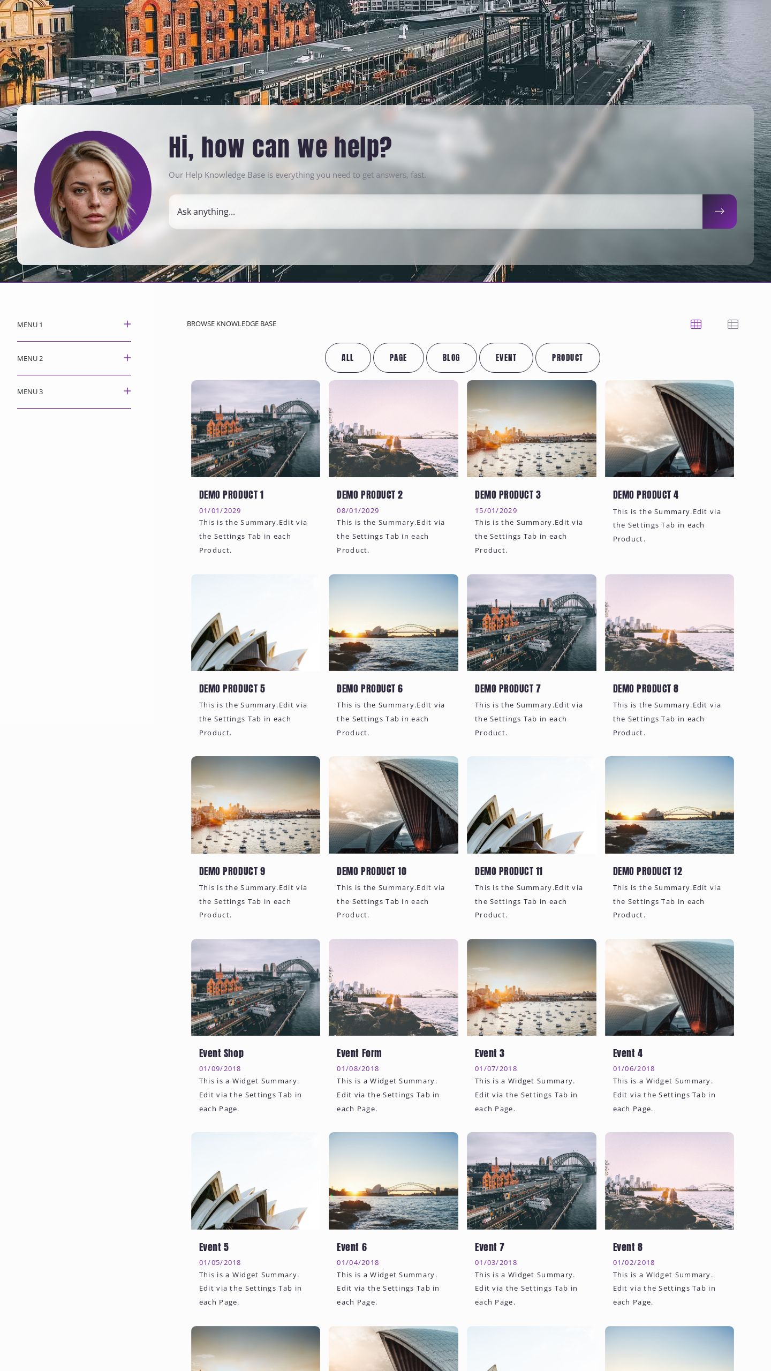Viewport: 771px width, 1371px height.
Task: Click the Event 7 harbour thumbnail
Action: [x=531, y=1180]
